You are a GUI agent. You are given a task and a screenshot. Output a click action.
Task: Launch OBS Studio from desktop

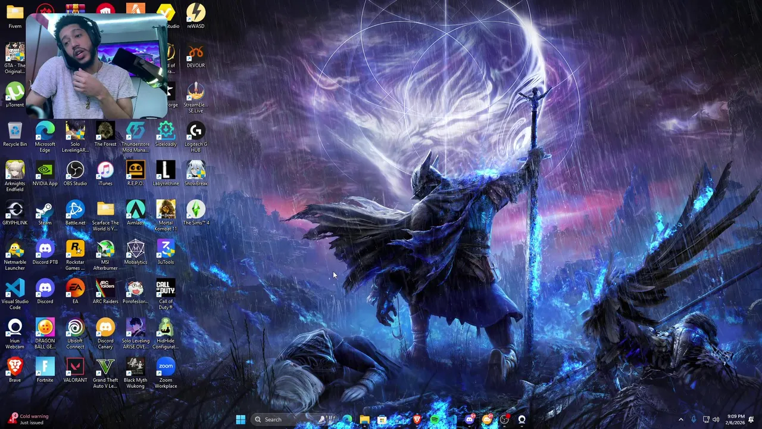[75, 173]
